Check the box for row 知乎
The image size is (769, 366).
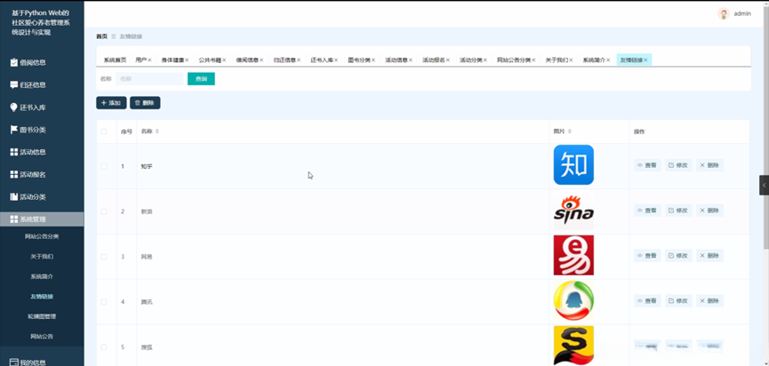click(103, 167)
